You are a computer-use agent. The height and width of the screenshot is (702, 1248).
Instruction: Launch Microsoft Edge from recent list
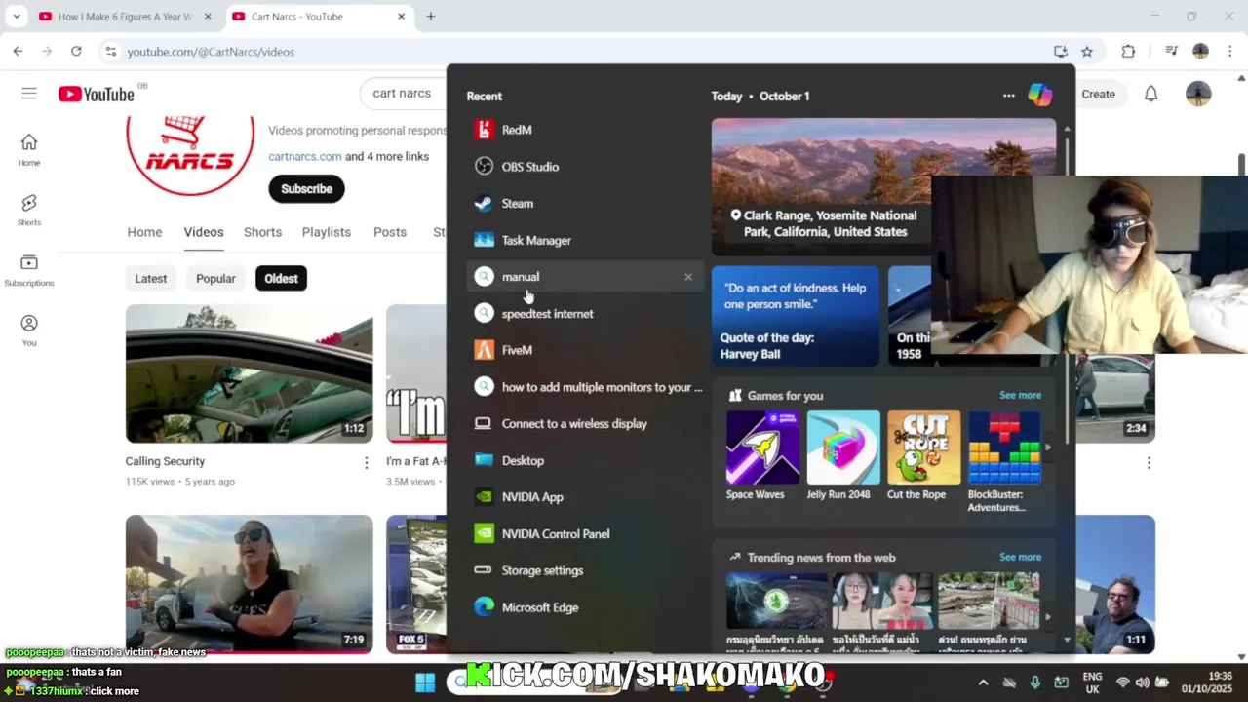coord(585,607)
